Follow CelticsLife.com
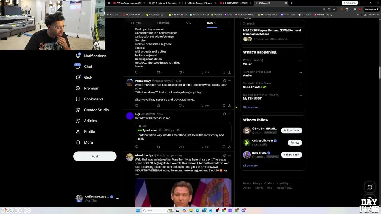Viewport: 381px width, 214px height. point(295,143)
